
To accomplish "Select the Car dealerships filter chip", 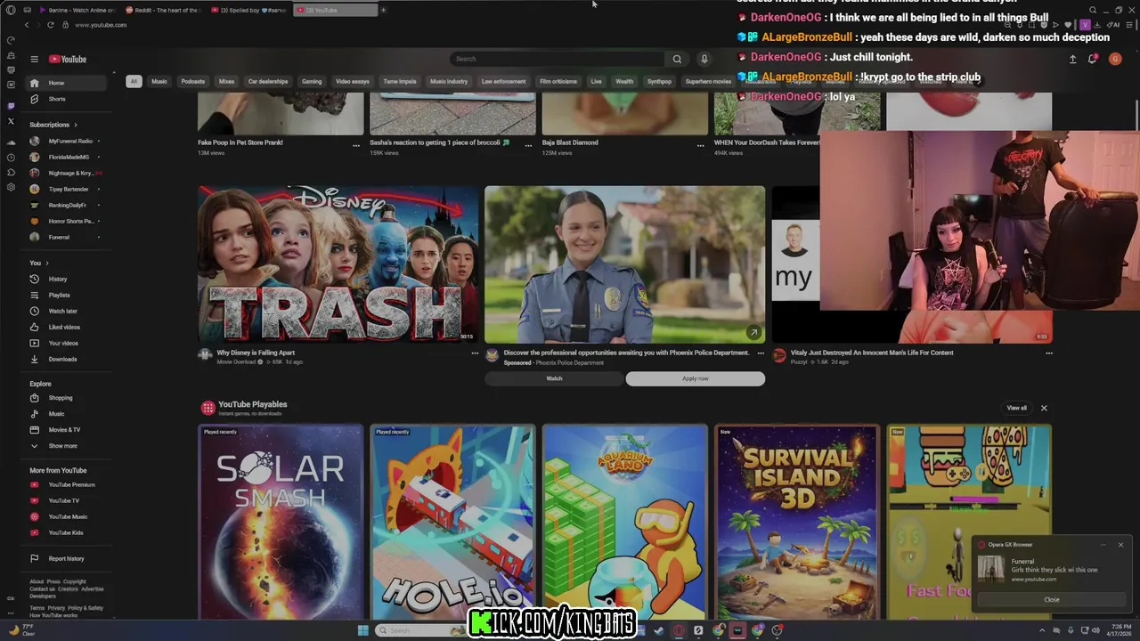I will coord(268,81).
